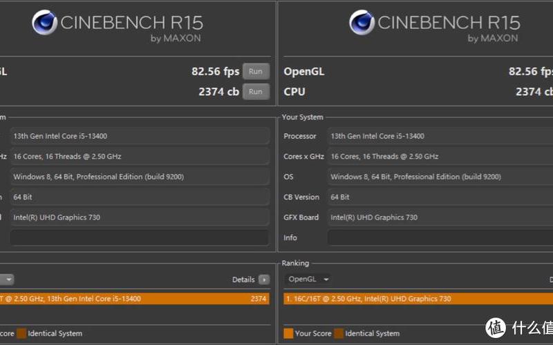
Task: Click the Windows 8 value in left window
Action: [x=140, y=177]
